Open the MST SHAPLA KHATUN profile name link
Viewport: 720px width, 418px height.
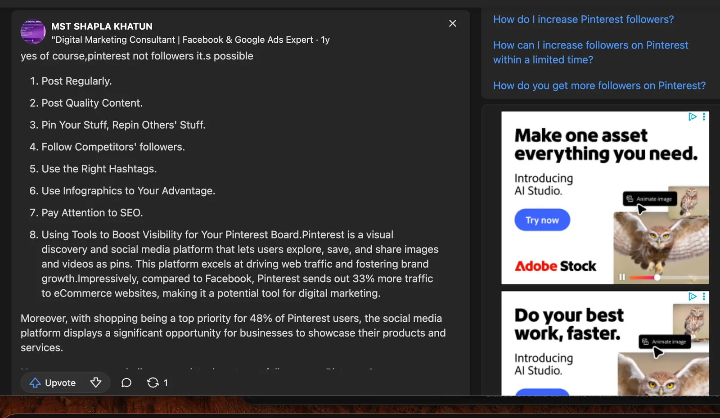point(102,26)
